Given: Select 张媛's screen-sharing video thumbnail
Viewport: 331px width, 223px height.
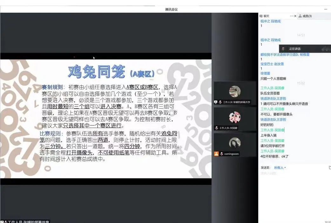Looking at the screenshot, I should (235, 93).
